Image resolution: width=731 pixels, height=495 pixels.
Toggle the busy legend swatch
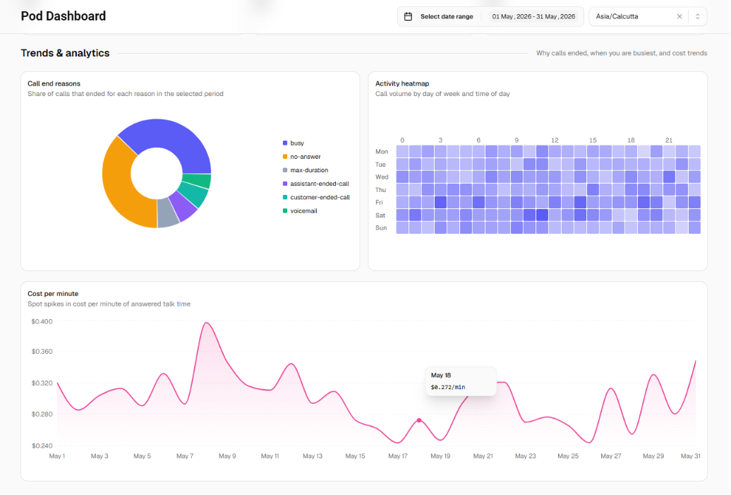point(285,143)
